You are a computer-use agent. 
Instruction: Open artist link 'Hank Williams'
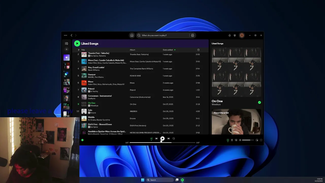(x=94, y=70)
